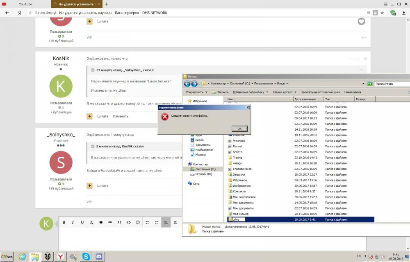Screen dimensions: 410x262
Task: Select Системный (C:) drive in the tree
Action: 203,169
